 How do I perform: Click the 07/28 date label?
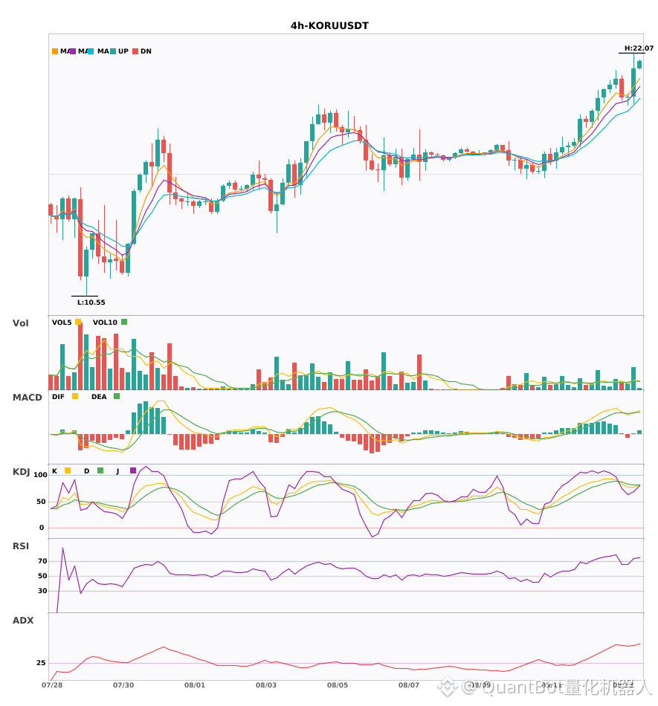click(x=52, y=685)
